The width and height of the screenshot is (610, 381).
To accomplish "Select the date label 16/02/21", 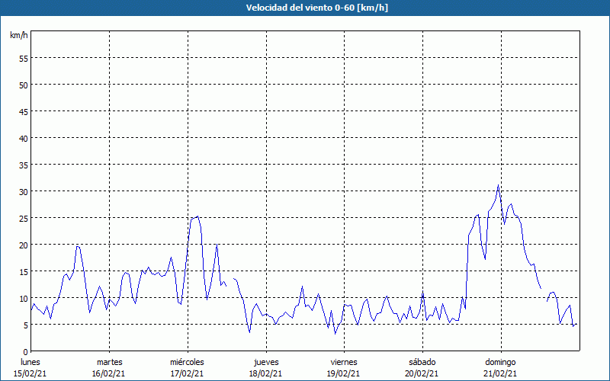I will 108,373.
